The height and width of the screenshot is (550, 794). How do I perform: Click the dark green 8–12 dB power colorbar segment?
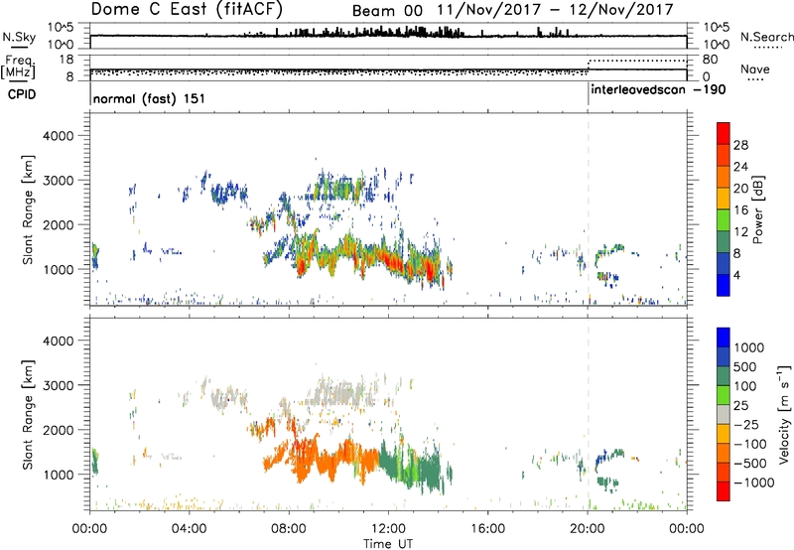tap(724, 242)
